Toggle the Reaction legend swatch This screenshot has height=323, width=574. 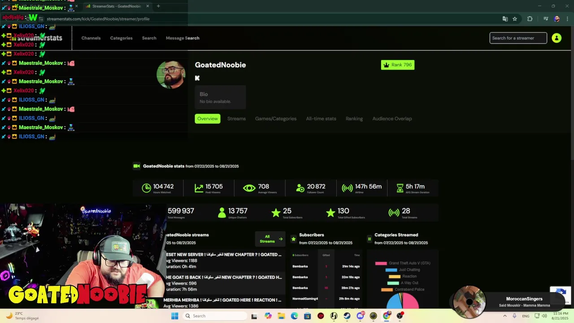394,276
